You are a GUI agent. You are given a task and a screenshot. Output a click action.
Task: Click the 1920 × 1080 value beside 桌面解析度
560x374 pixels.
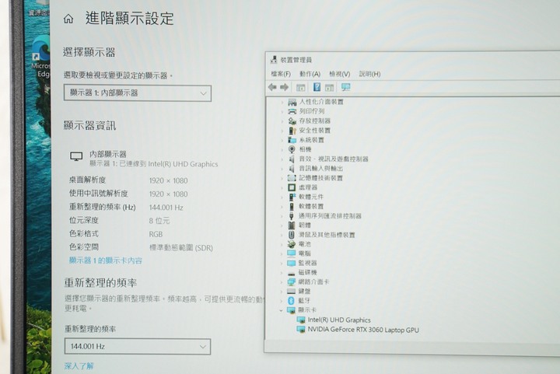pos(168,180)
